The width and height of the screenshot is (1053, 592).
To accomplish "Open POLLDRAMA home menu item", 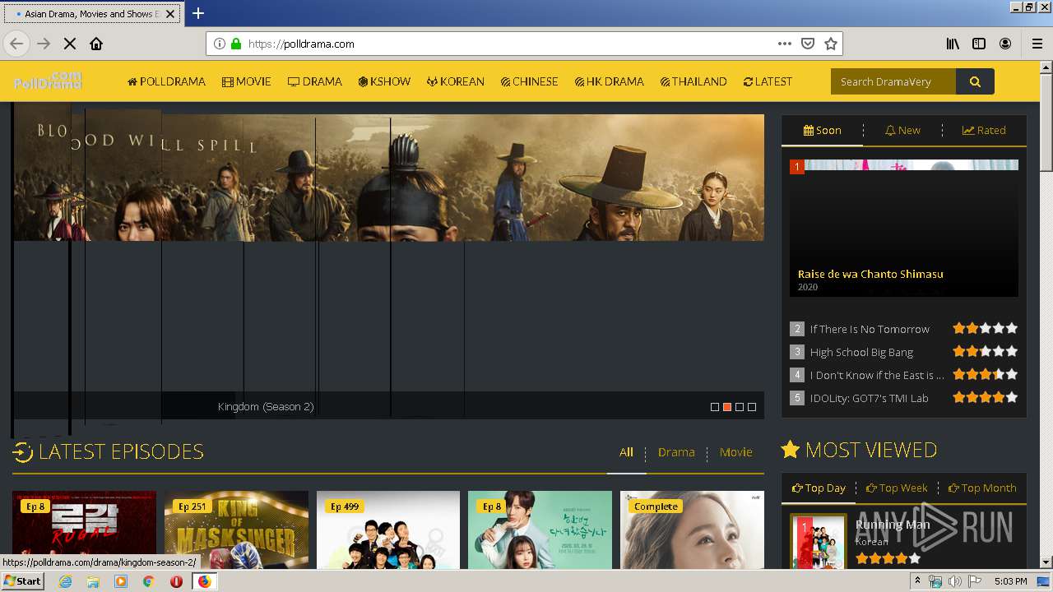I will tap(166, 81).
